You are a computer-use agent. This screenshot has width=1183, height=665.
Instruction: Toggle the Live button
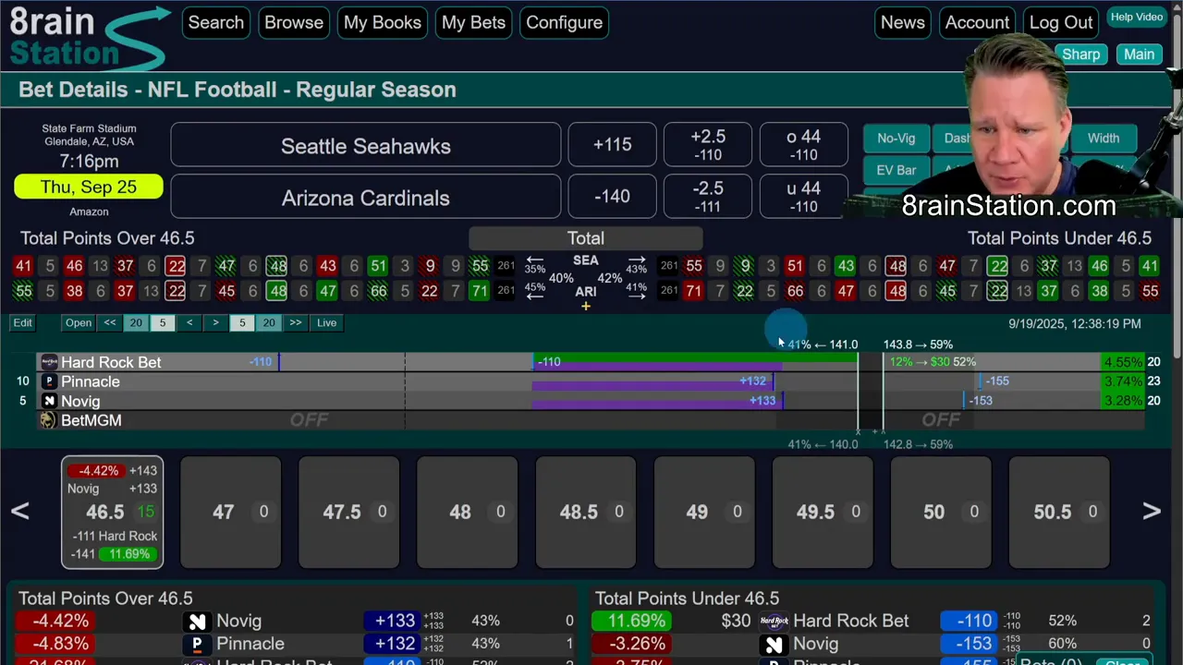point(326,322)
